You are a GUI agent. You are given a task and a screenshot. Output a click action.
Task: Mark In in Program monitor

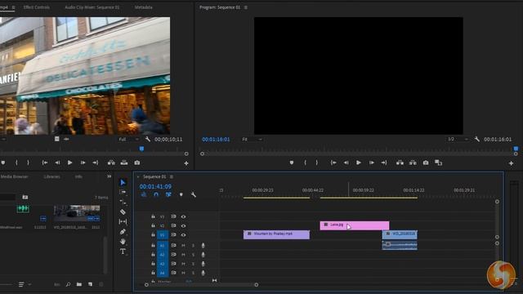[x=305, y=163]
